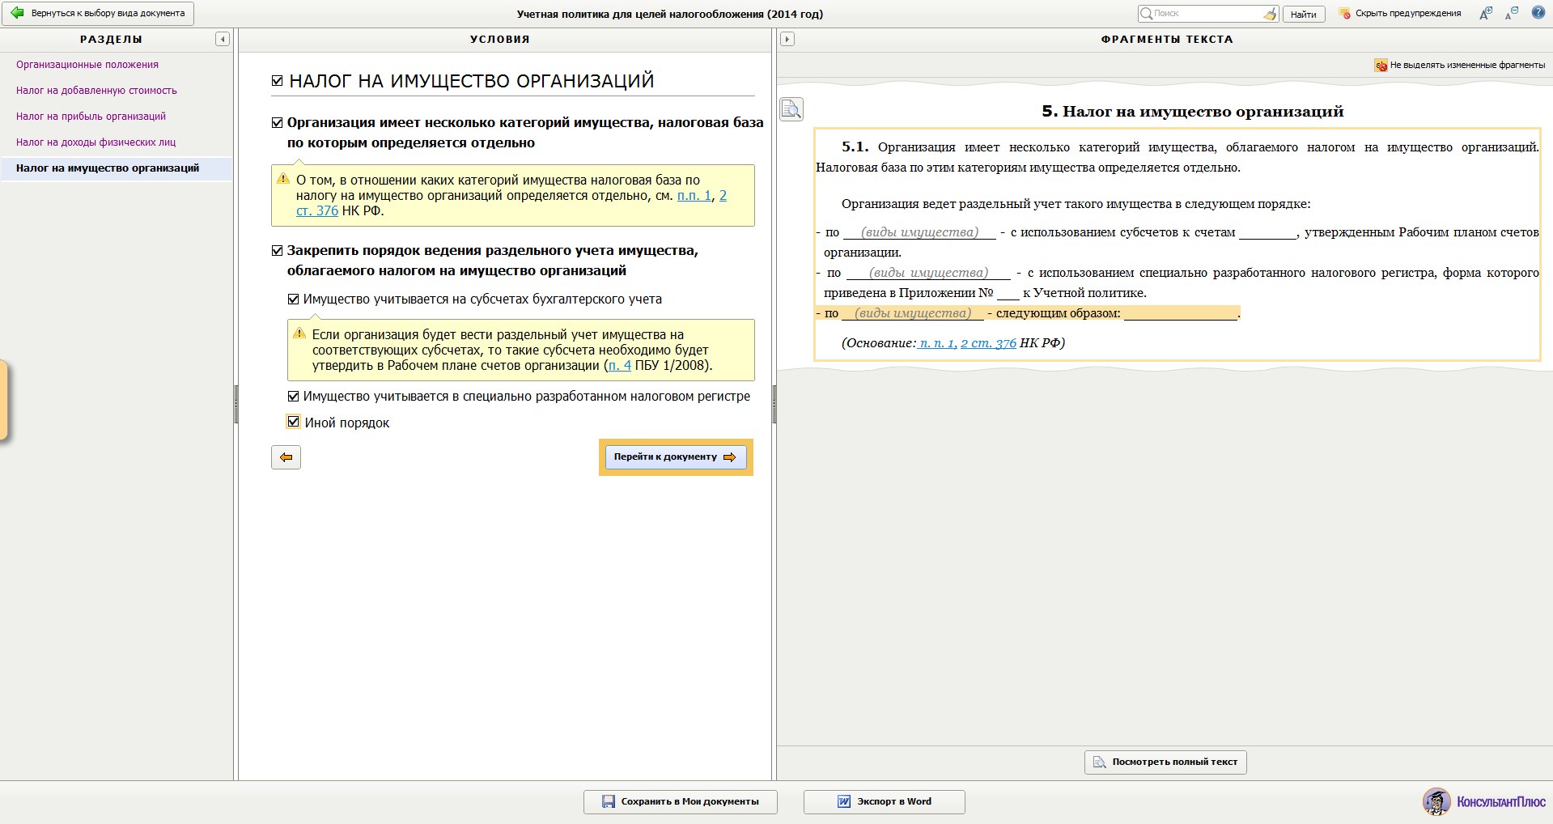Screen dimensions: 1553x824
Task: Open the 'Налог на добавленную стоимость' section
Action: coord(96,91)
